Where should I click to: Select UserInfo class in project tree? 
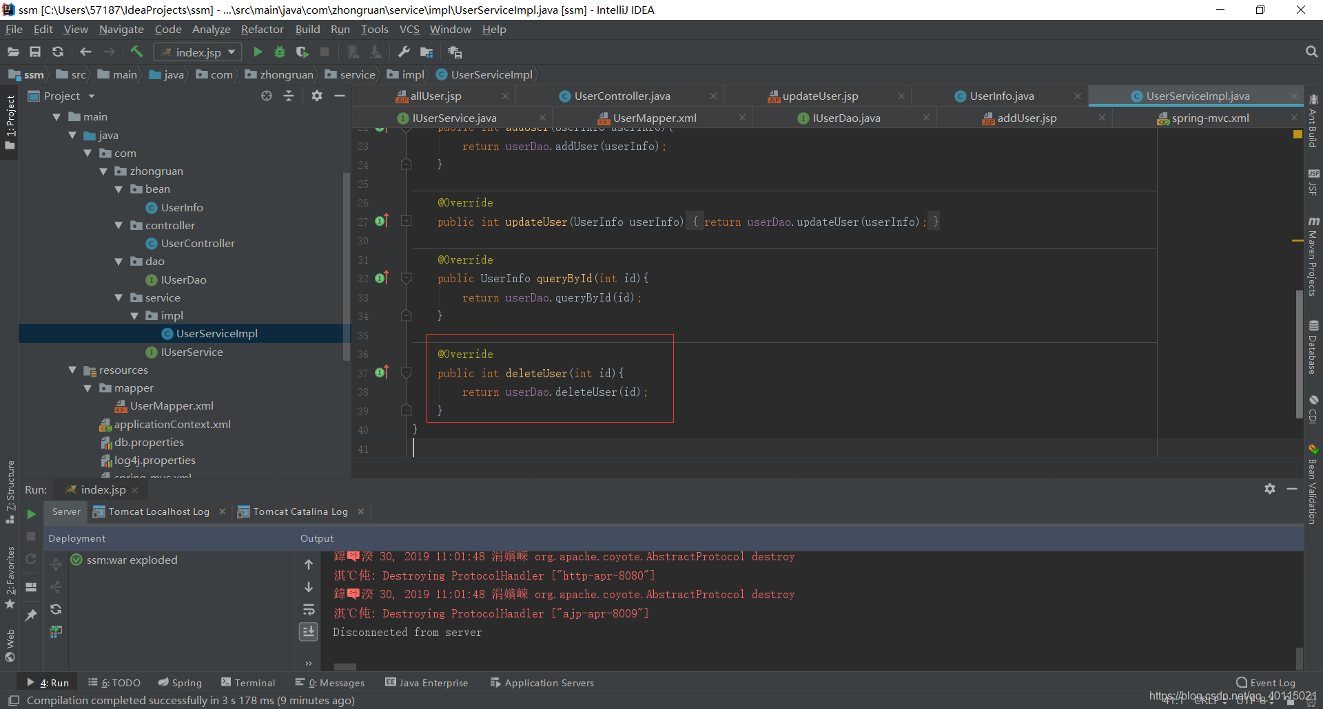182,208
